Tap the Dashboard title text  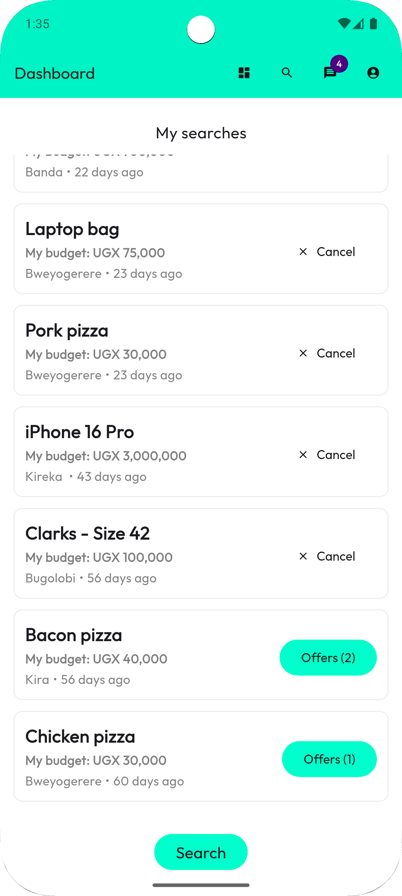(x=54, y=73)
